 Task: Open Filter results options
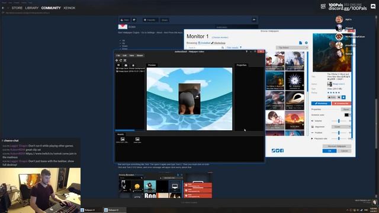234,47
